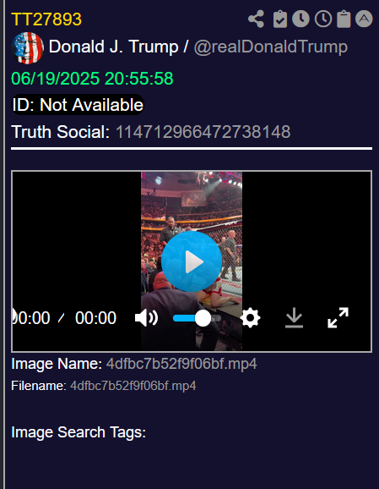Click the solid filled clock icon

point(300,19)
